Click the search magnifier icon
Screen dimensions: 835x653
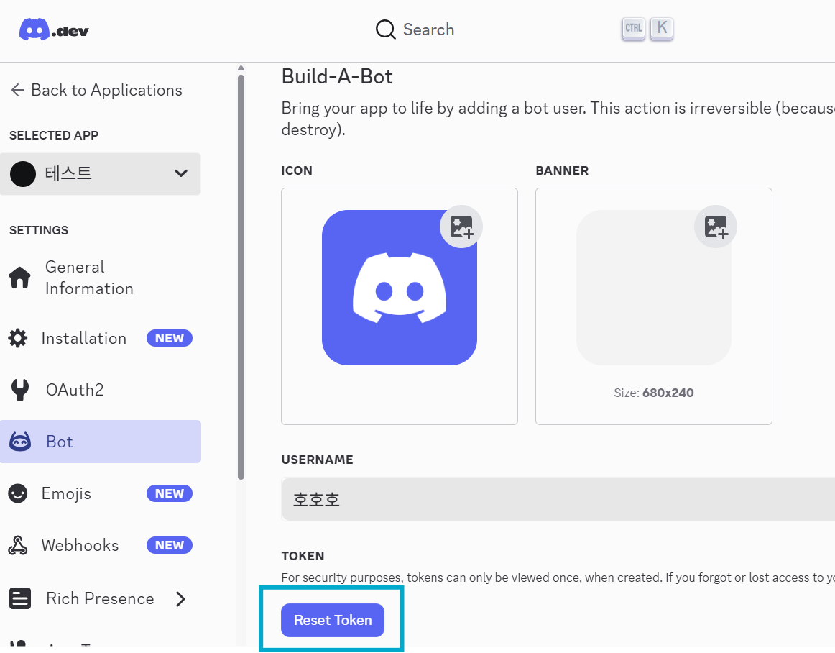[386, 29]
